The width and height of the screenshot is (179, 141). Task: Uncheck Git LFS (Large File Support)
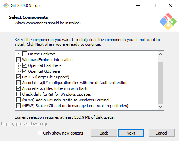click(18, 77)
